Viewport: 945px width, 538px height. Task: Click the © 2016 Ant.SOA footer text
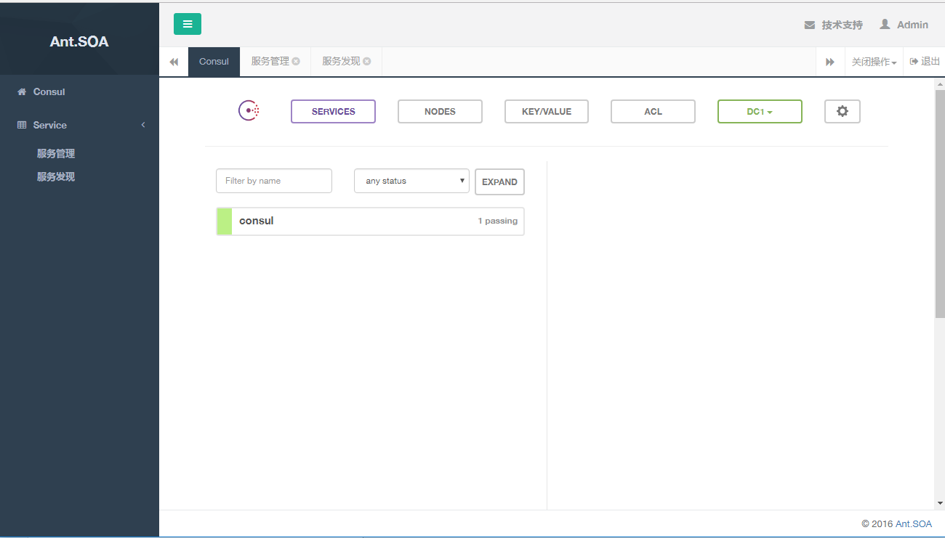coord(896,523)
